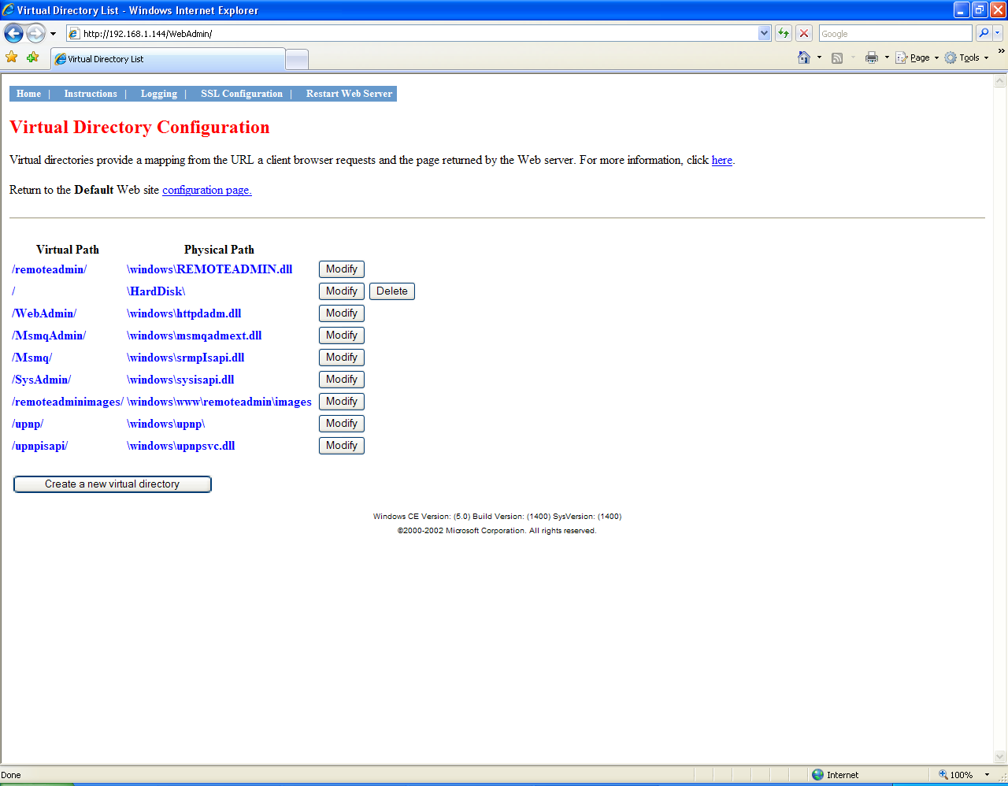Click the zoom level magnifier icon
This screenshot has height=786, width=1008.
click(943, 775)
